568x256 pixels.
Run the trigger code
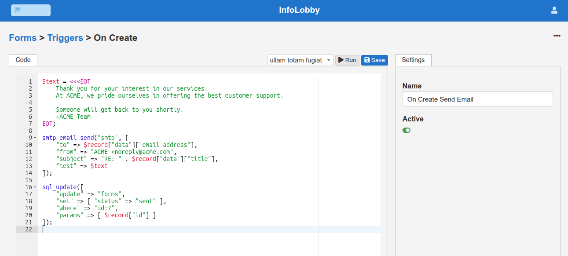[x=347, y=60]
